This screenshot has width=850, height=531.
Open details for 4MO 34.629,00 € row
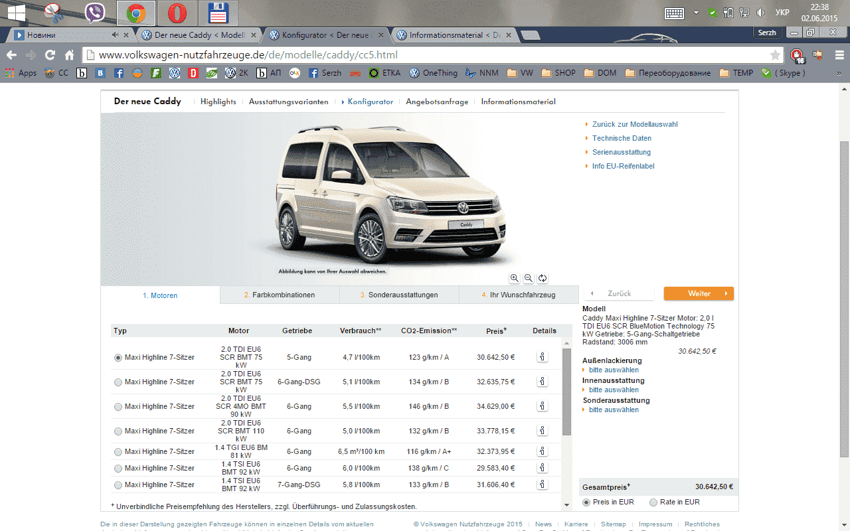click(543, 406)
